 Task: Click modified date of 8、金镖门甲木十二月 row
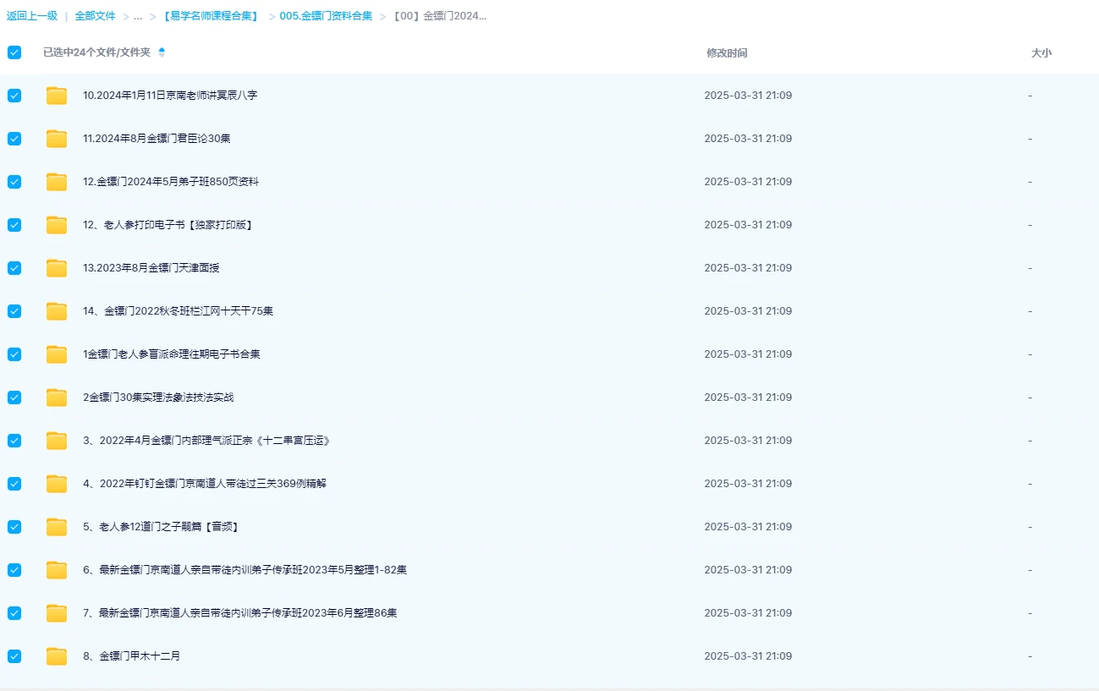(x=748, y=656)
